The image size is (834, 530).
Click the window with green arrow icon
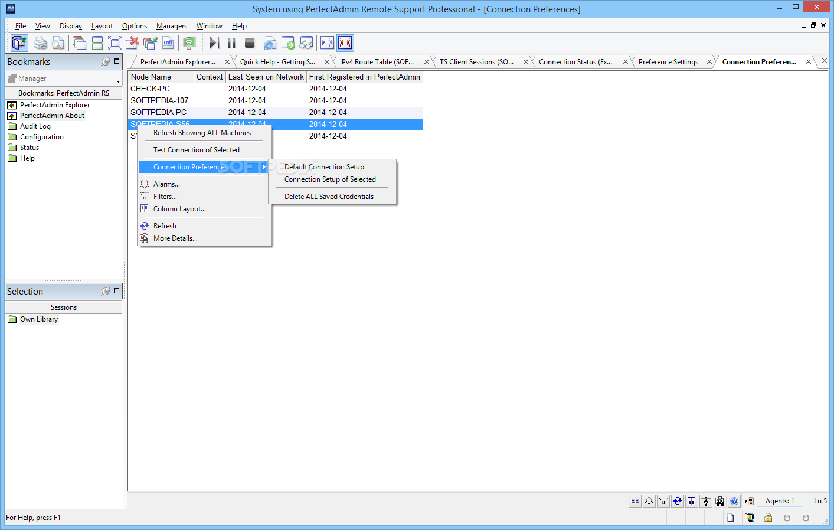pos(288,43)
